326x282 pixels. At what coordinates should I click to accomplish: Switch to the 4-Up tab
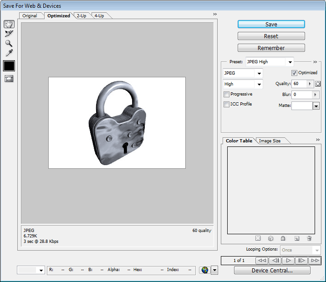click(99, 16)
